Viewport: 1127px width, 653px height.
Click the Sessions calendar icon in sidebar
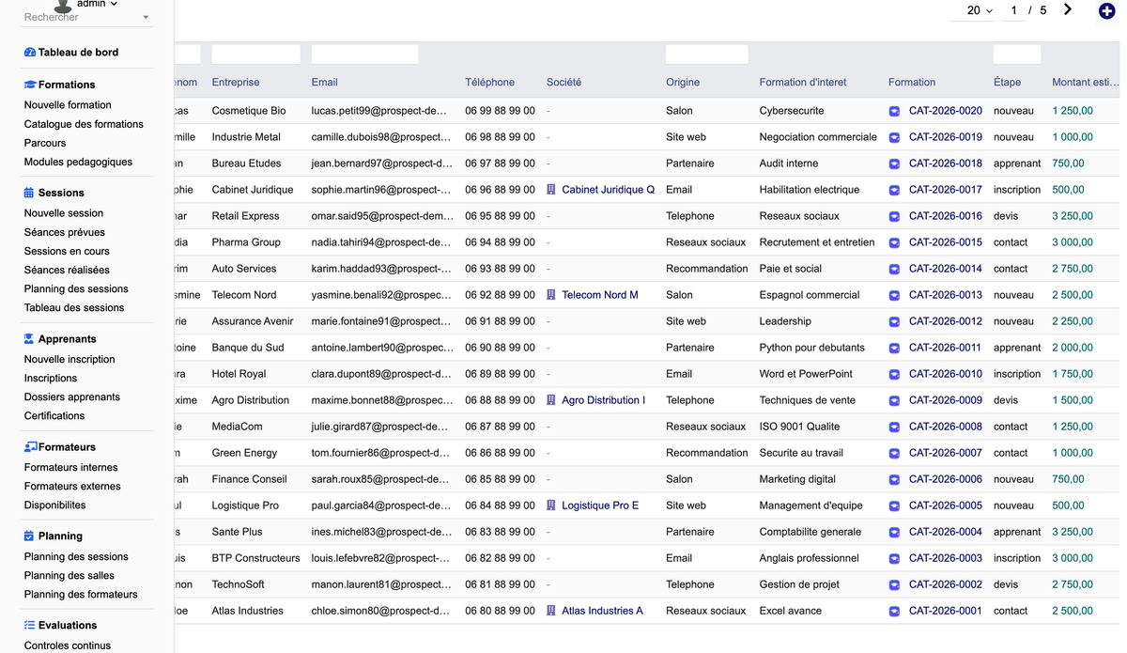tap(29, 193)
